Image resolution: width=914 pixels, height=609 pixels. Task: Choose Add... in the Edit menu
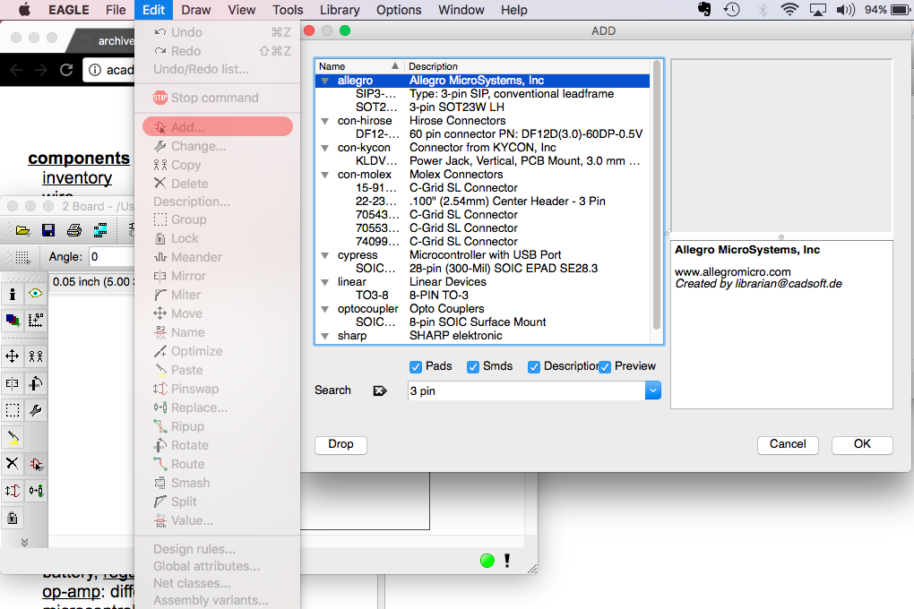(218, 127)
